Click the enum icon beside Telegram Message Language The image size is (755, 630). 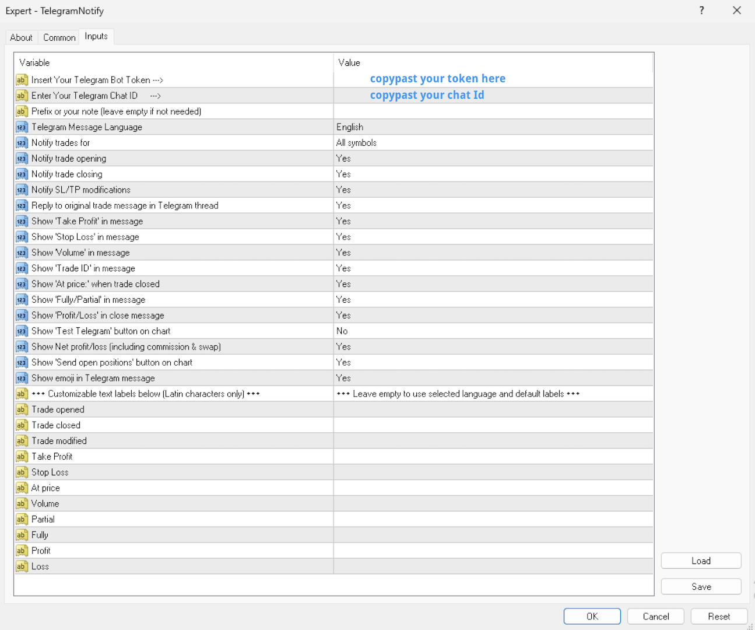click(x=22, y=127)
